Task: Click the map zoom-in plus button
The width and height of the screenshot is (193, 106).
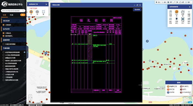Action: point(30,96)
